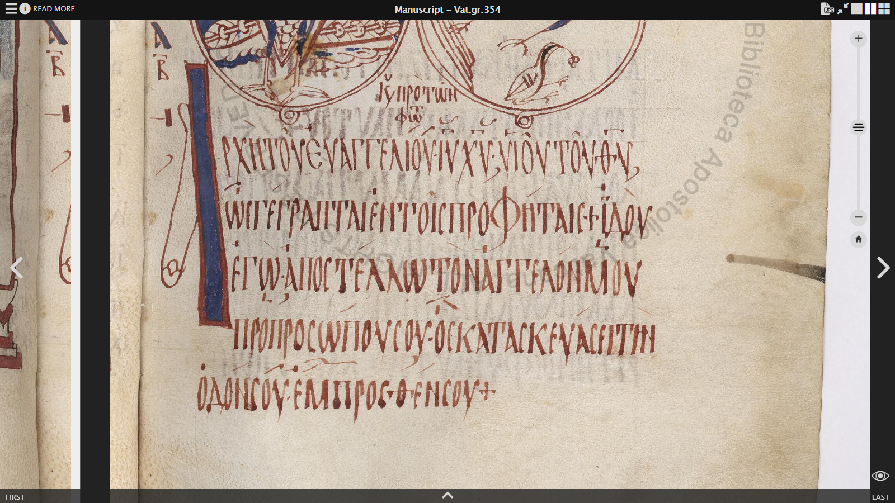Switch to two-page book view
895x503 pixels.
870,8
